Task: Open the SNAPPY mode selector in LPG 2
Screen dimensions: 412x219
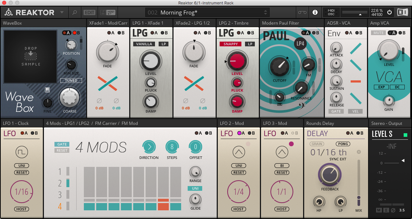Action: point(231,44)
